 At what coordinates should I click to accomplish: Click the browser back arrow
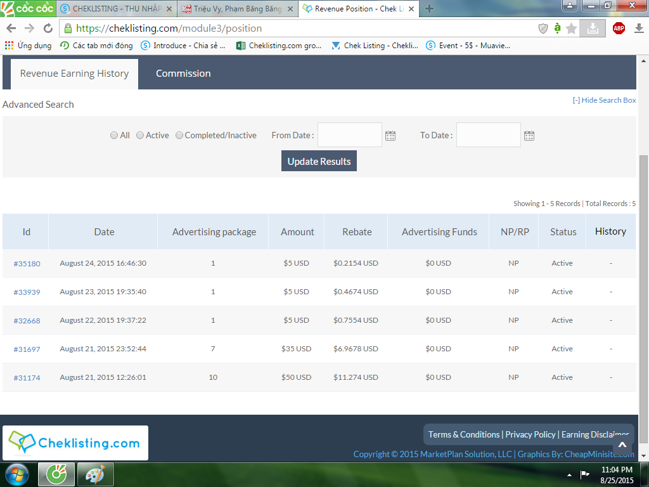click(x=11, y=29)
